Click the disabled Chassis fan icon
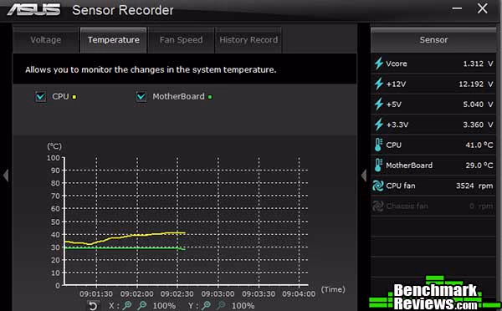 tap(378, 206)
